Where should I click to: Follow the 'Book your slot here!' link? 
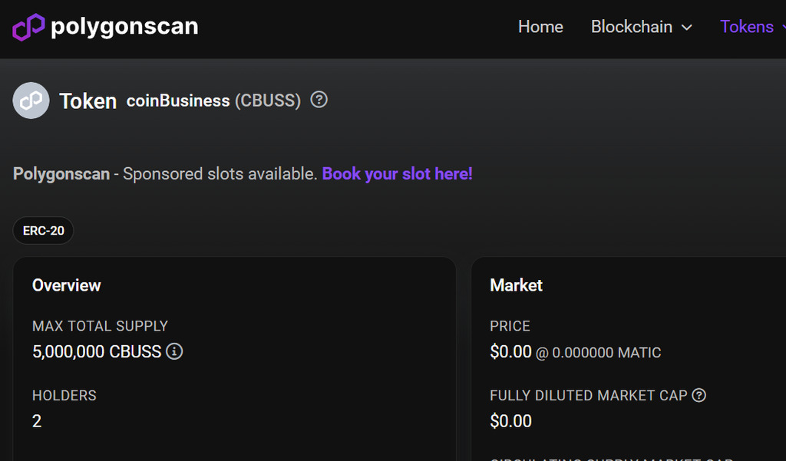[397, 174]
